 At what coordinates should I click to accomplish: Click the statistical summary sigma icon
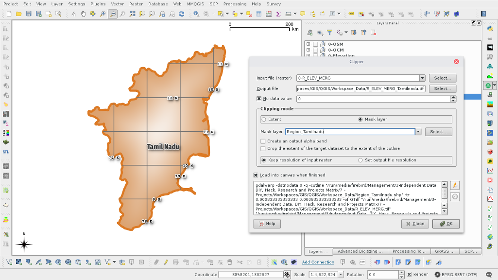(x=278, y=14)
